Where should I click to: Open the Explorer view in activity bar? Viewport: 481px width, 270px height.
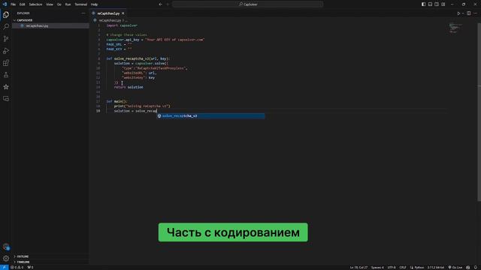point(6,15)
